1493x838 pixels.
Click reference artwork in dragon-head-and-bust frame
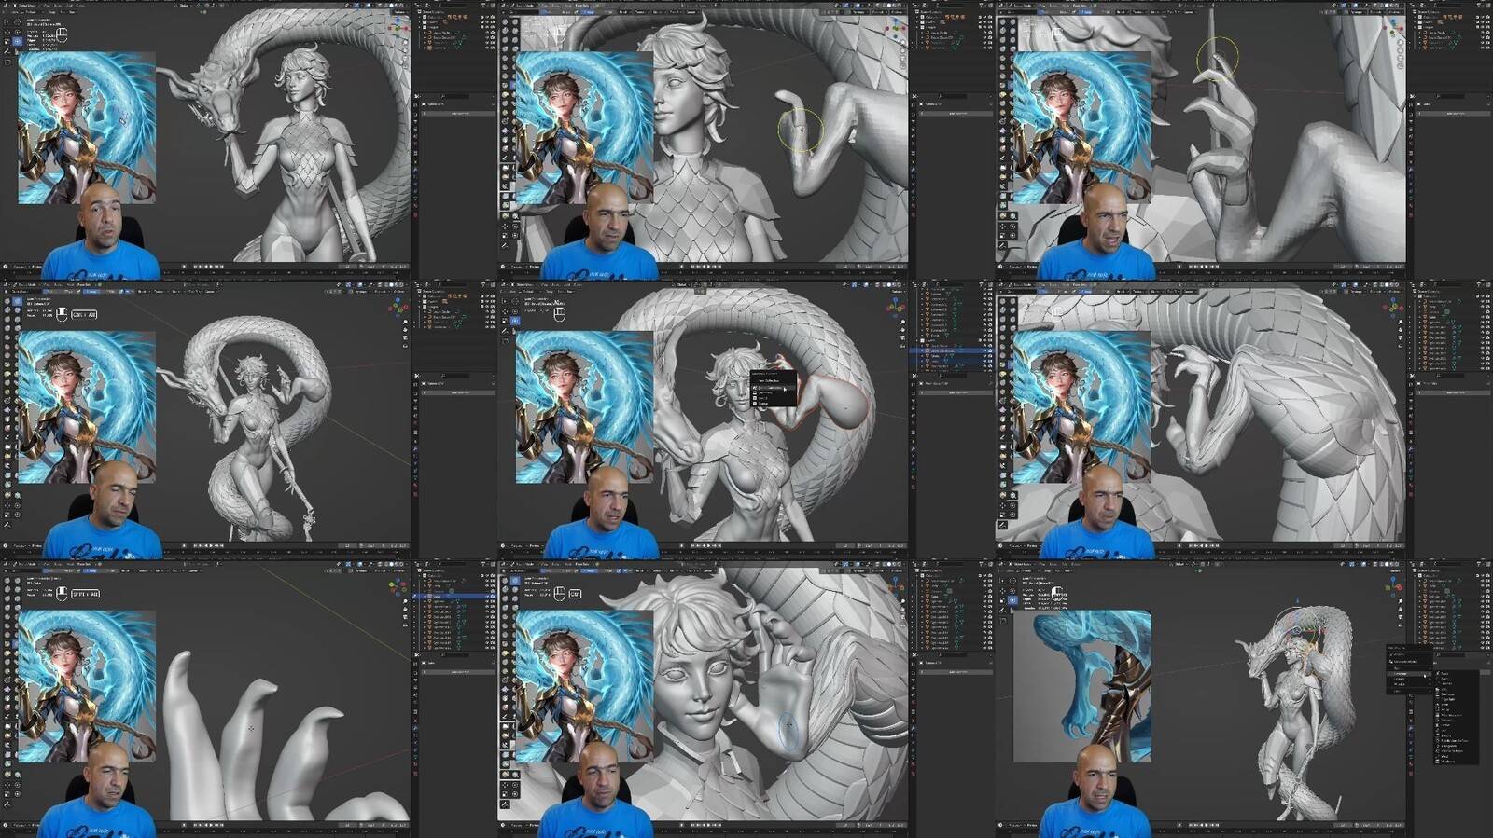[87, 128]
